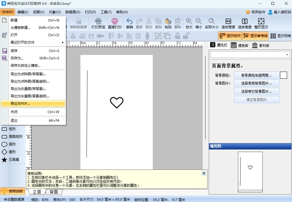Select the Five-pointed Star (五角星) tool

11,159
